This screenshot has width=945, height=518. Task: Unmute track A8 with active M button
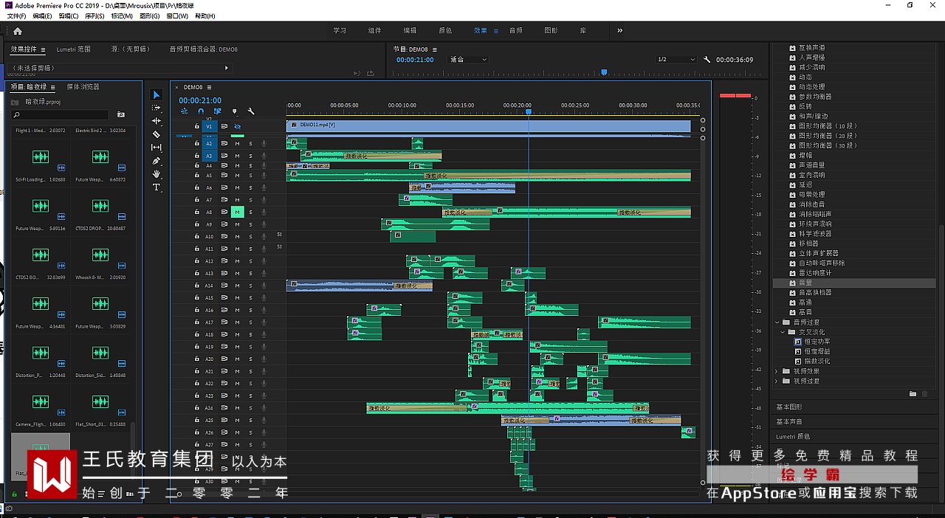237,213
